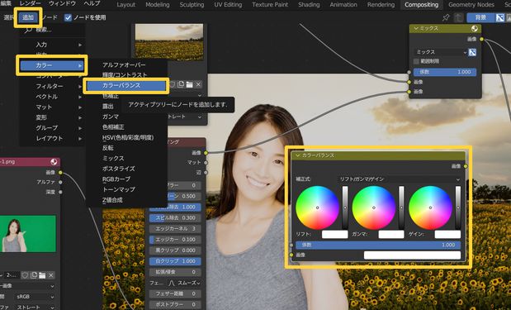The image size is (511, 310).
Task: Click the 係数 1.000 slider in ミックス node
Action: click(445, 72)
